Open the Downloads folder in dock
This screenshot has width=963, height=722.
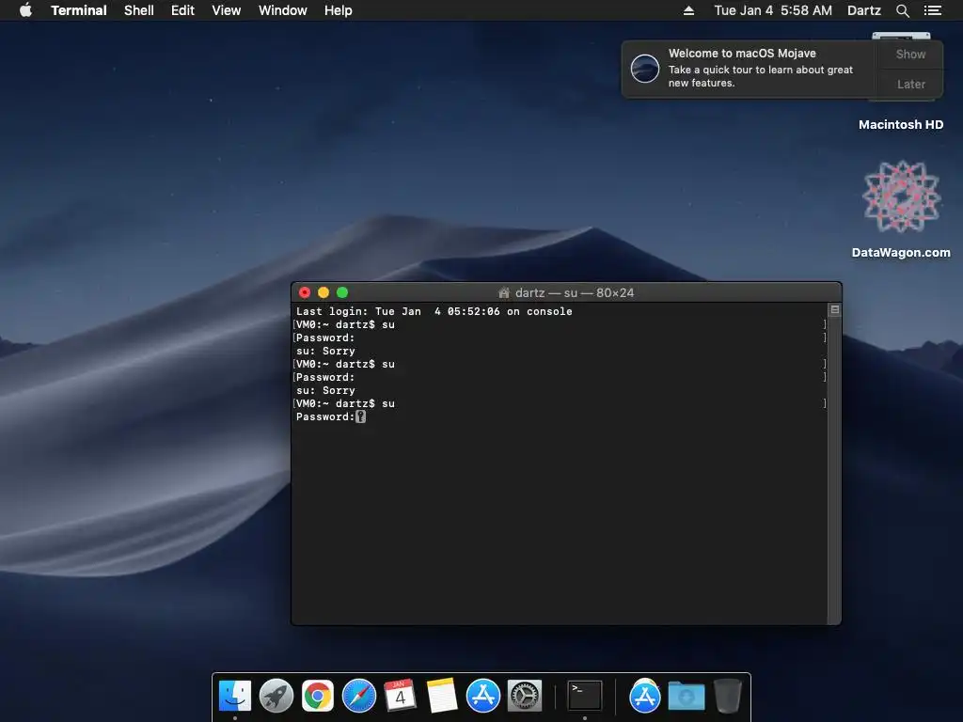[x=686, y=697]
